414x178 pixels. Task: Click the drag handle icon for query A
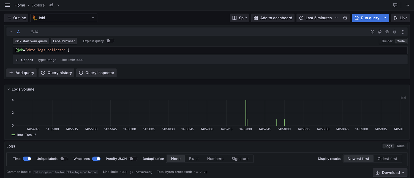click(x=403, y=32)
